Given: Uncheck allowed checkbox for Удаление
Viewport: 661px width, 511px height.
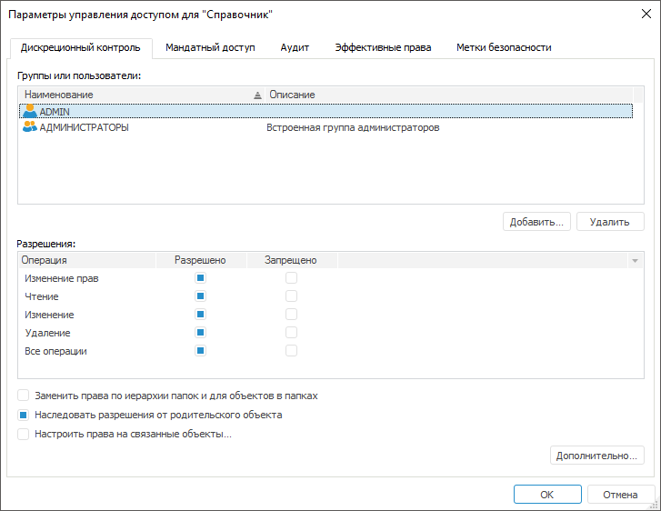Looking at the screenshot, I should click(x=201, y=333).
